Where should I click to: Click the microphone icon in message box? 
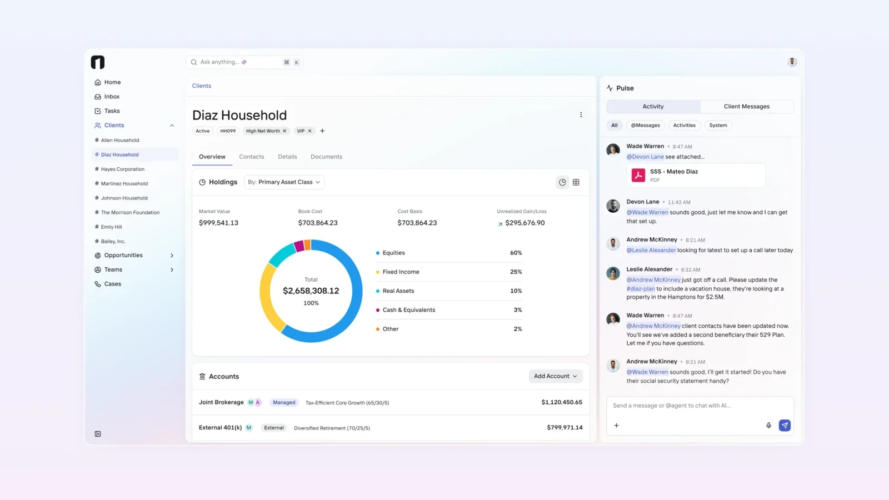(769, 426)
